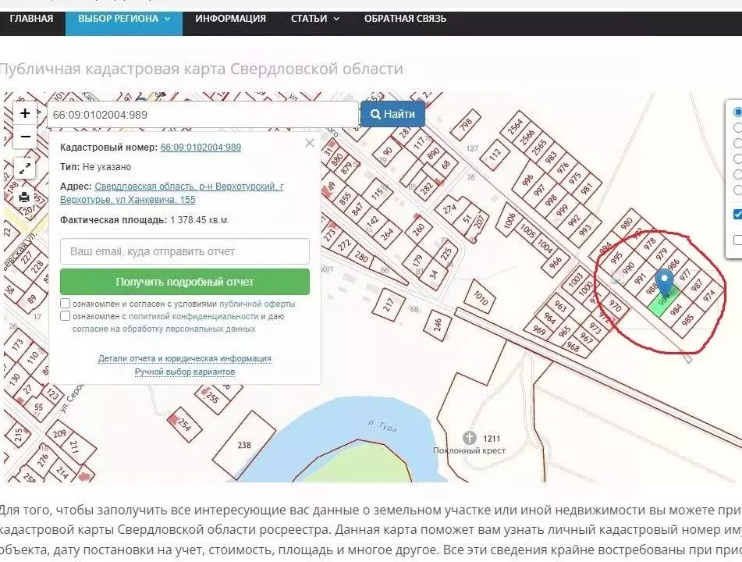Select parcel 974 on the map
This screenshot has height=562, width=742.
click(708, 296)
